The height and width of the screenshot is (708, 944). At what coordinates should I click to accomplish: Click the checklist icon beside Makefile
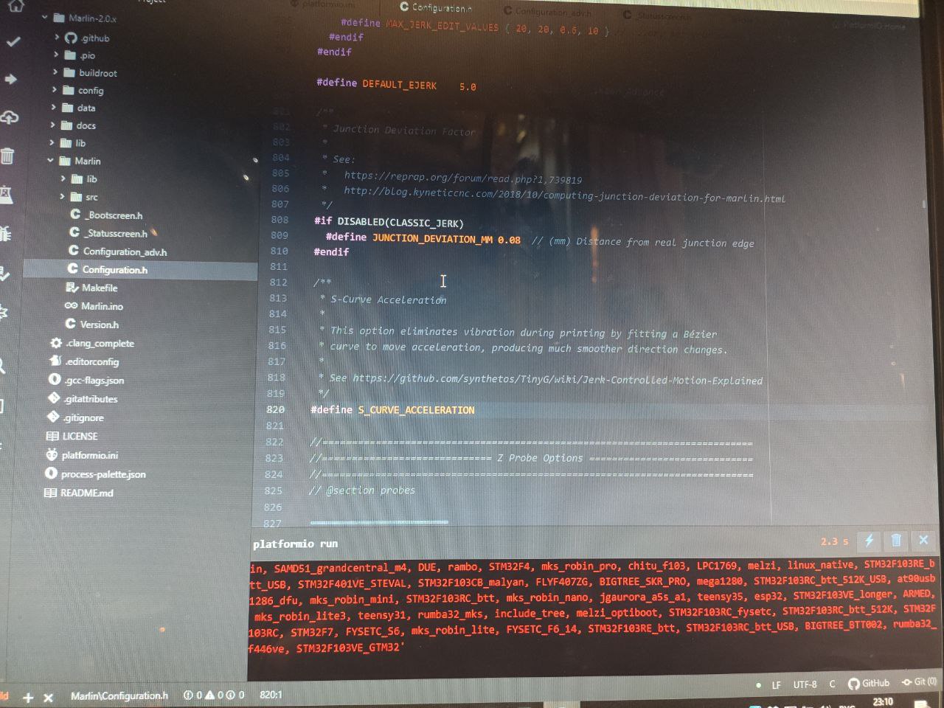(72, 288)
